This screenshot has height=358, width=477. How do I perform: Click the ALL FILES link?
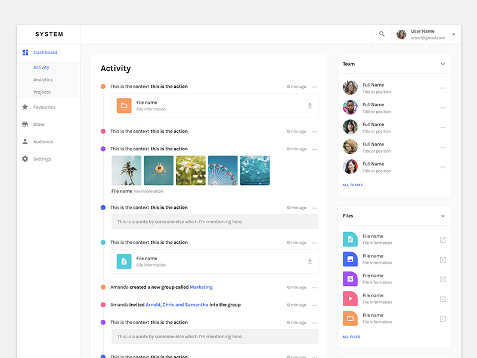(x=351, y=337)
